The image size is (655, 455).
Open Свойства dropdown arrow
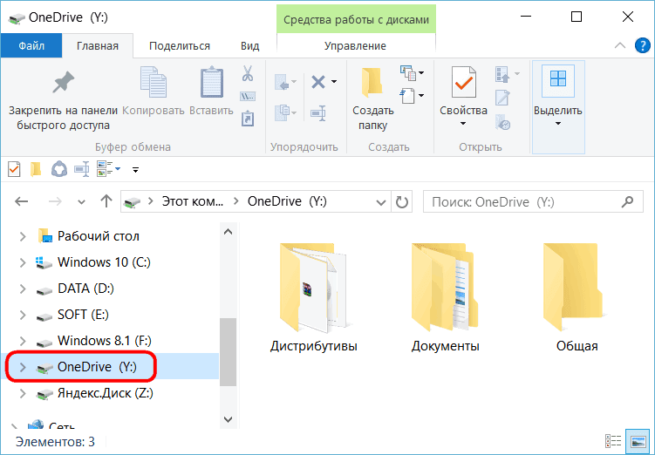pyautogui.click(x=463, y=124)
